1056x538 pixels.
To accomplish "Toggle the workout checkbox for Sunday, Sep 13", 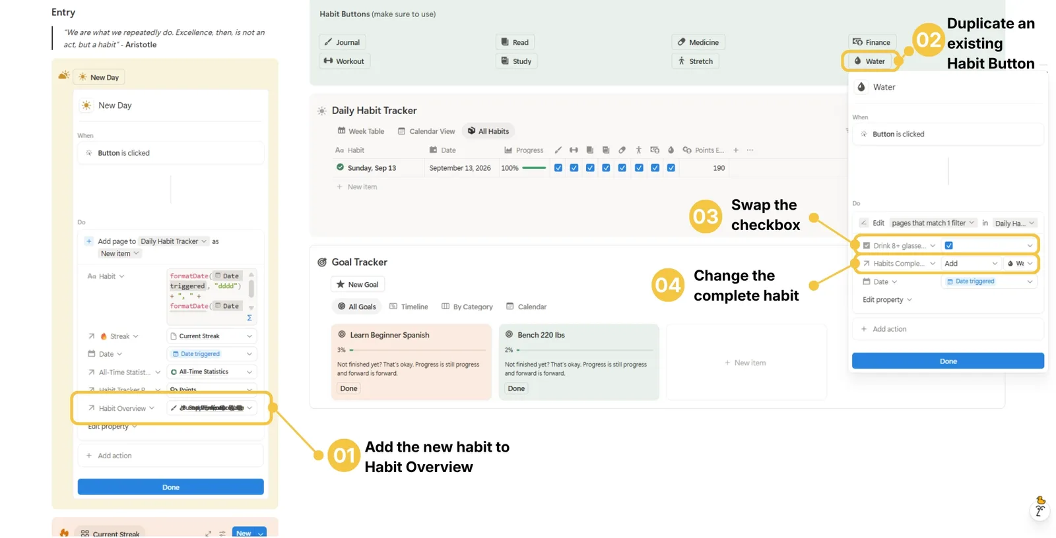I will (574, 168).
